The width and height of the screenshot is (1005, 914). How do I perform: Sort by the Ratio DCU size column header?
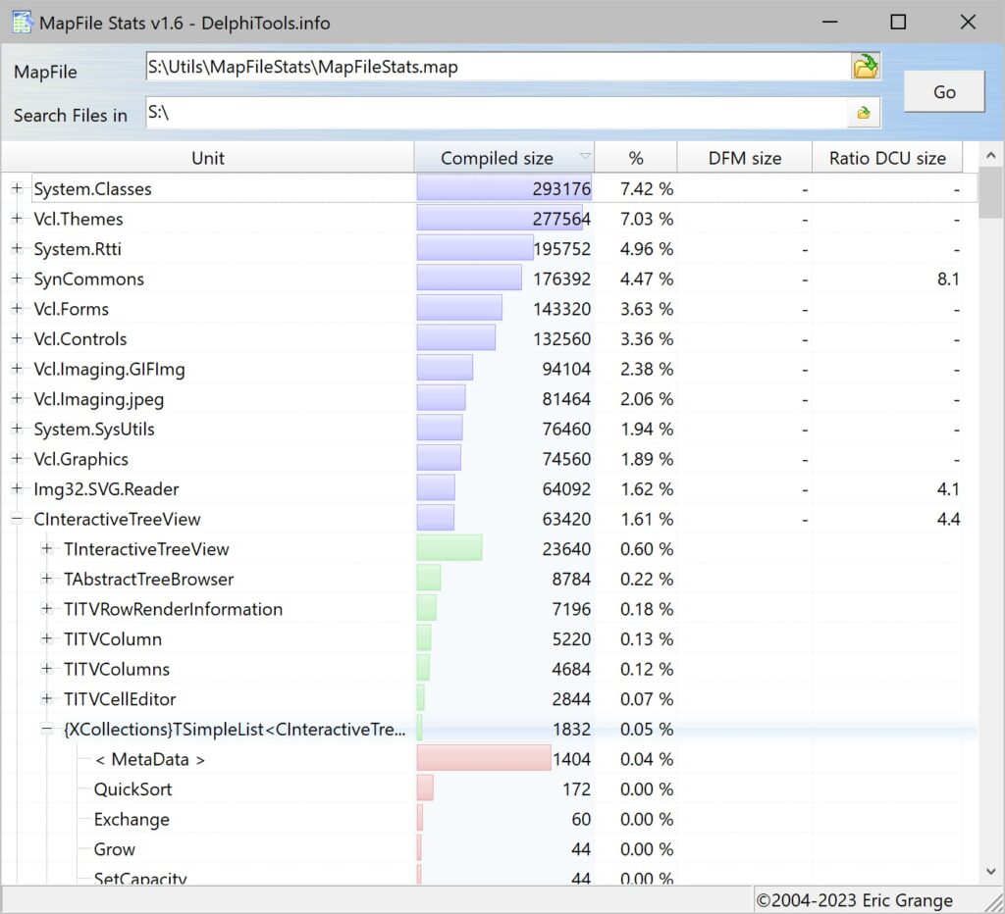[887, 158]
